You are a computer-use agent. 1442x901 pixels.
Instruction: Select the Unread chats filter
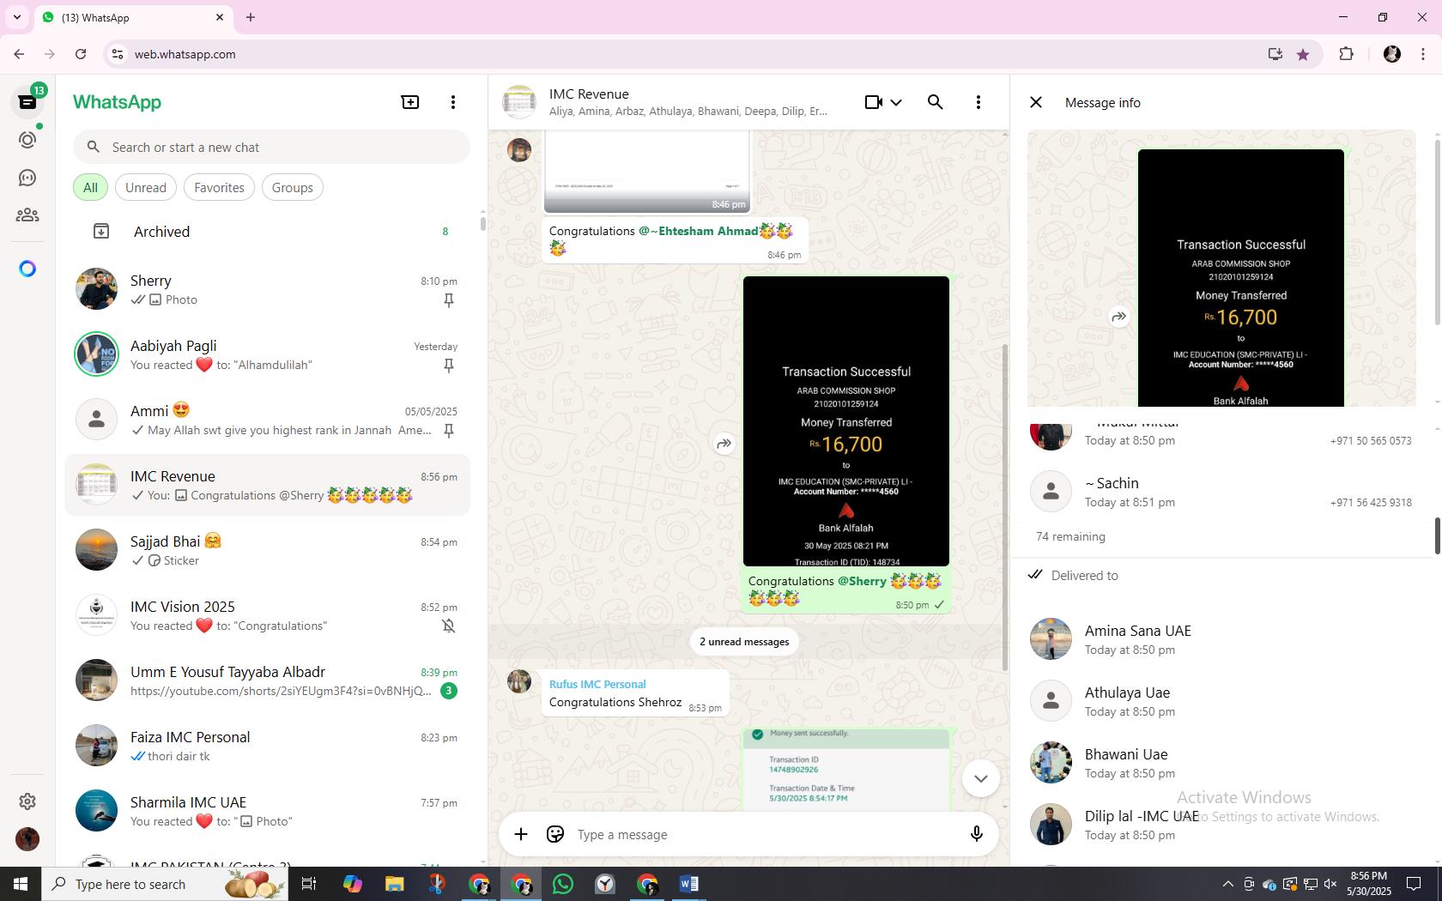pos(146,187)
